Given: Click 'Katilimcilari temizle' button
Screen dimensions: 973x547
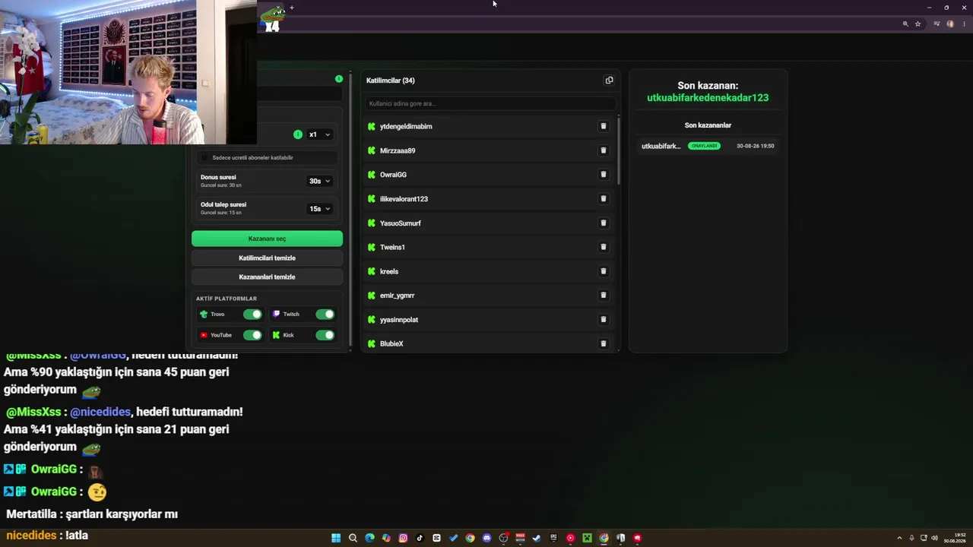Looking at the screenshot, I should (267, 258).
